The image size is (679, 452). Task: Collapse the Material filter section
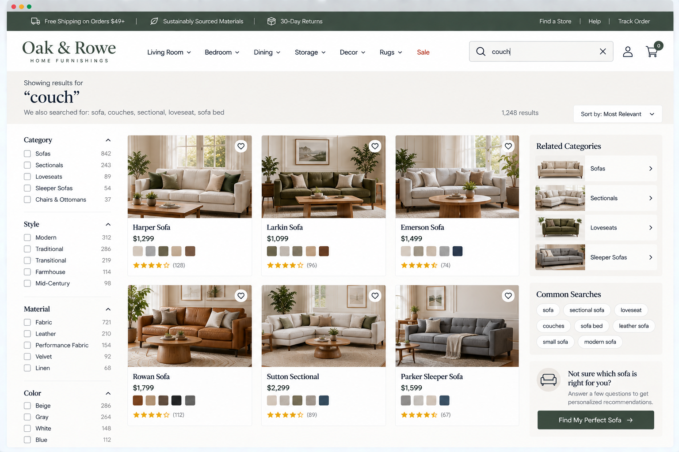[x=108, y=309]
